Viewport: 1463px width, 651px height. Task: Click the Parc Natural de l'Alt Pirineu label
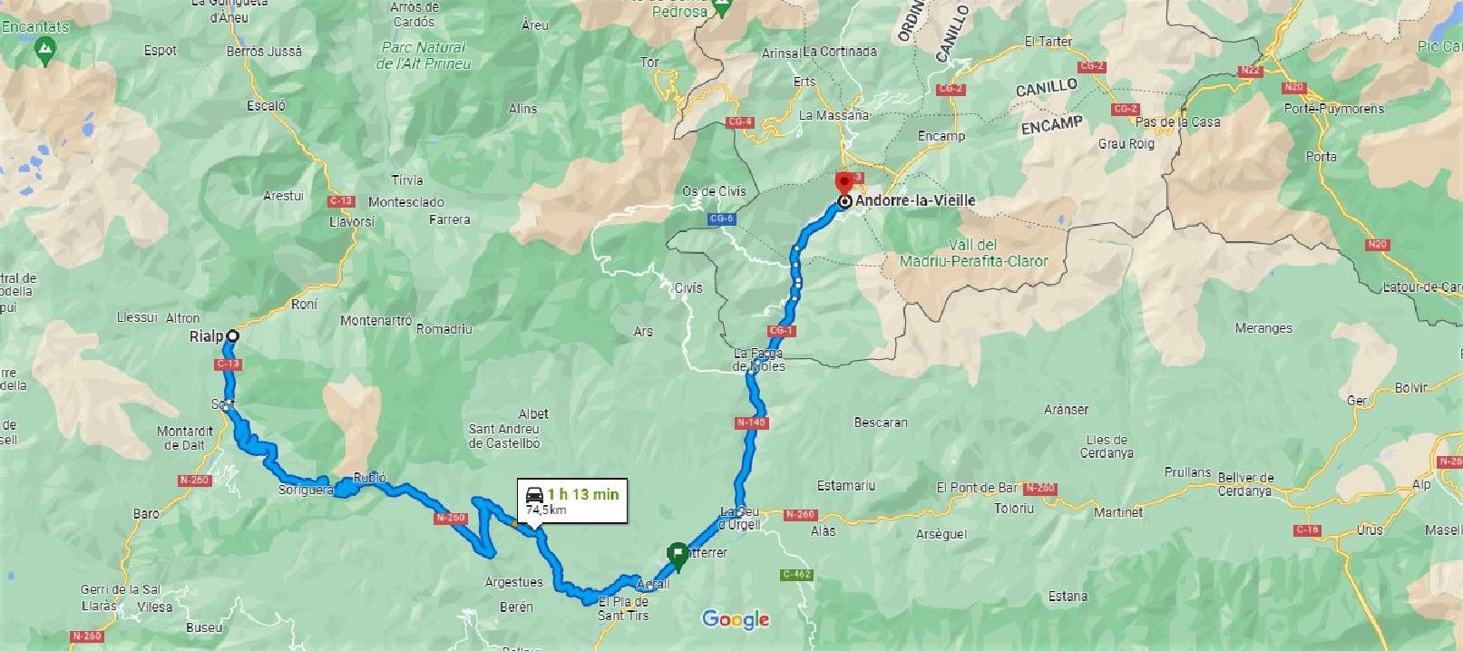[x=424, y=55]
